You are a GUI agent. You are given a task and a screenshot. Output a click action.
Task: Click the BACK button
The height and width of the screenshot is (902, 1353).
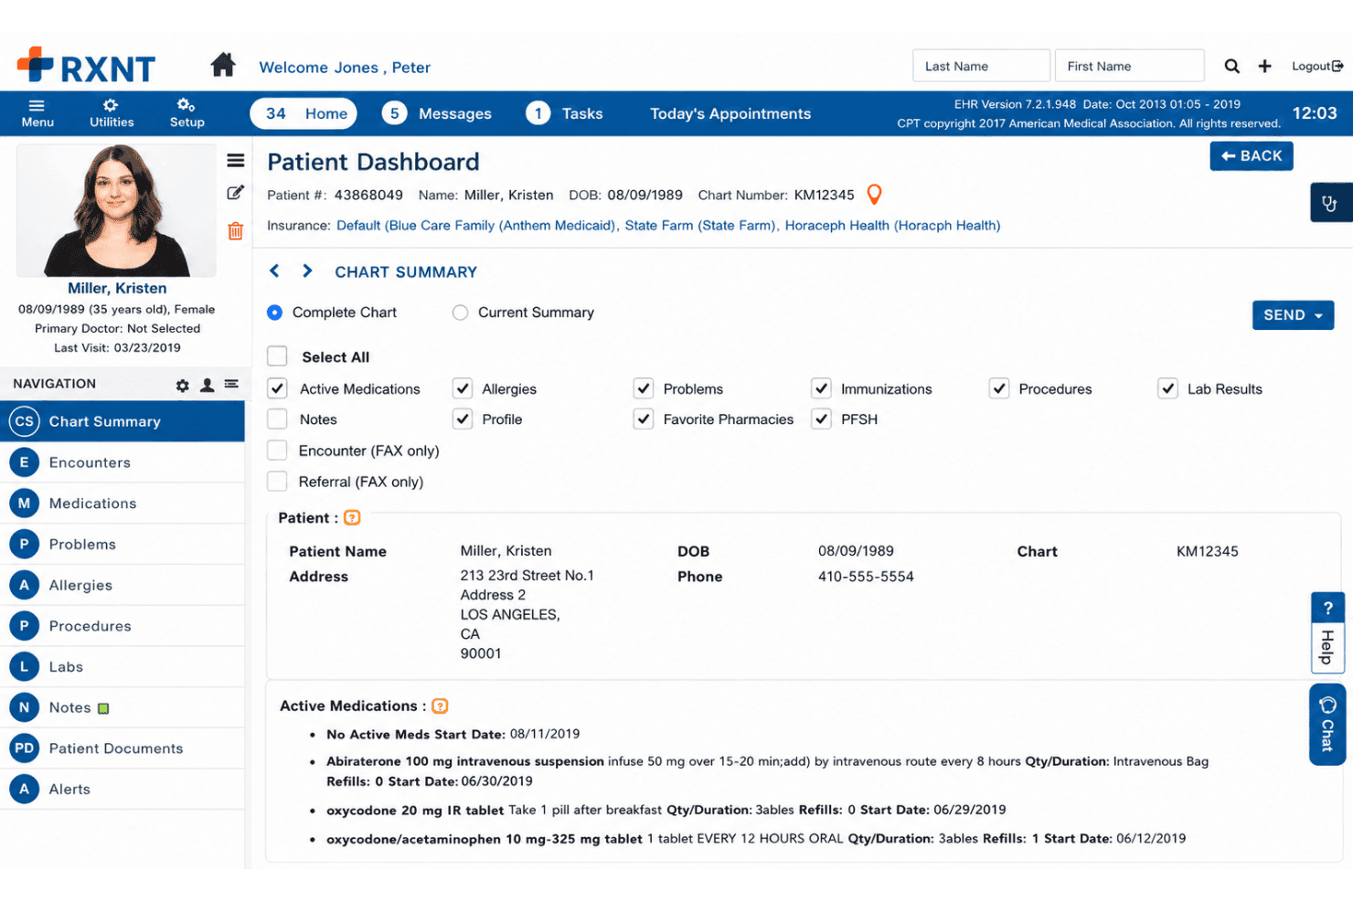(x=1252, y=156)
